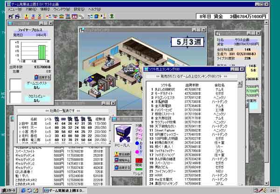Click the PC console thumbnail image
The width and height of the screenshot is (280, 194).
pos(124,133)
